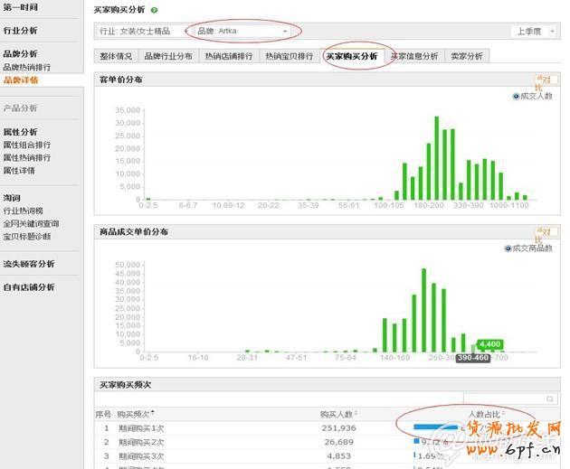Click the search magnifier icon above the table
This screenshot has height=469, width=570.
(549, 398)
